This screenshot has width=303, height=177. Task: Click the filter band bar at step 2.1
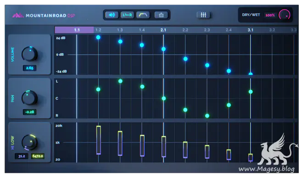point(164,146)
